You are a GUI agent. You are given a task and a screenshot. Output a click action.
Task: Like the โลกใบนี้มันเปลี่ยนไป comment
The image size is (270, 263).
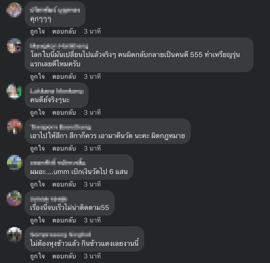tap(37, 77)
